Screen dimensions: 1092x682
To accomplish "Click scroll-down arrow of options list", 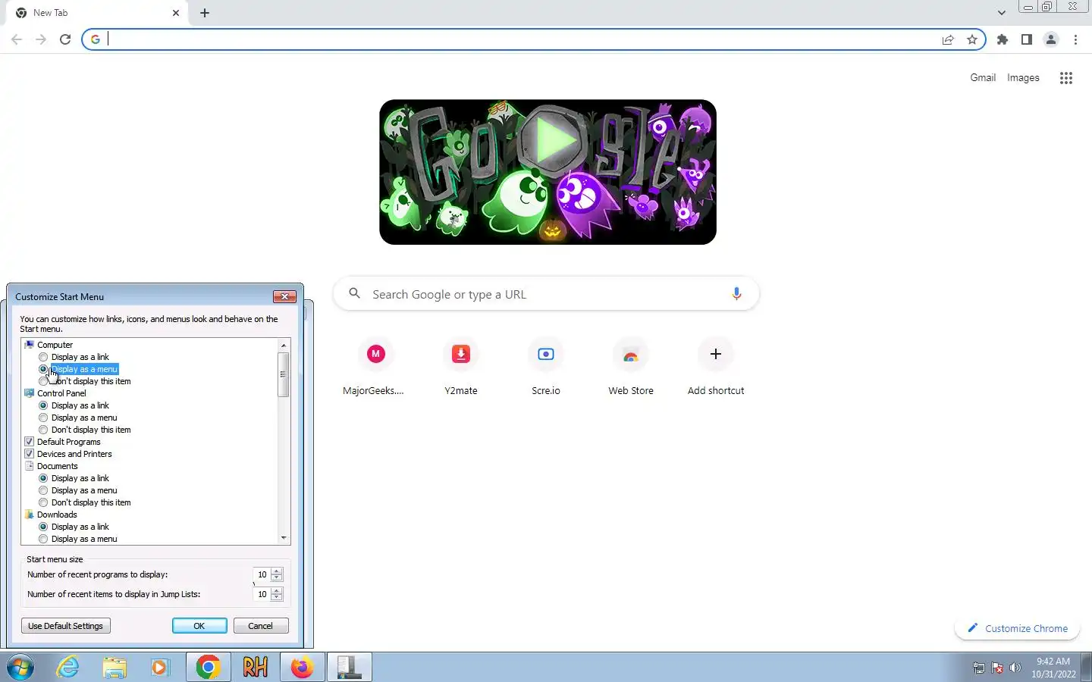I will click(x=284, y=538).
